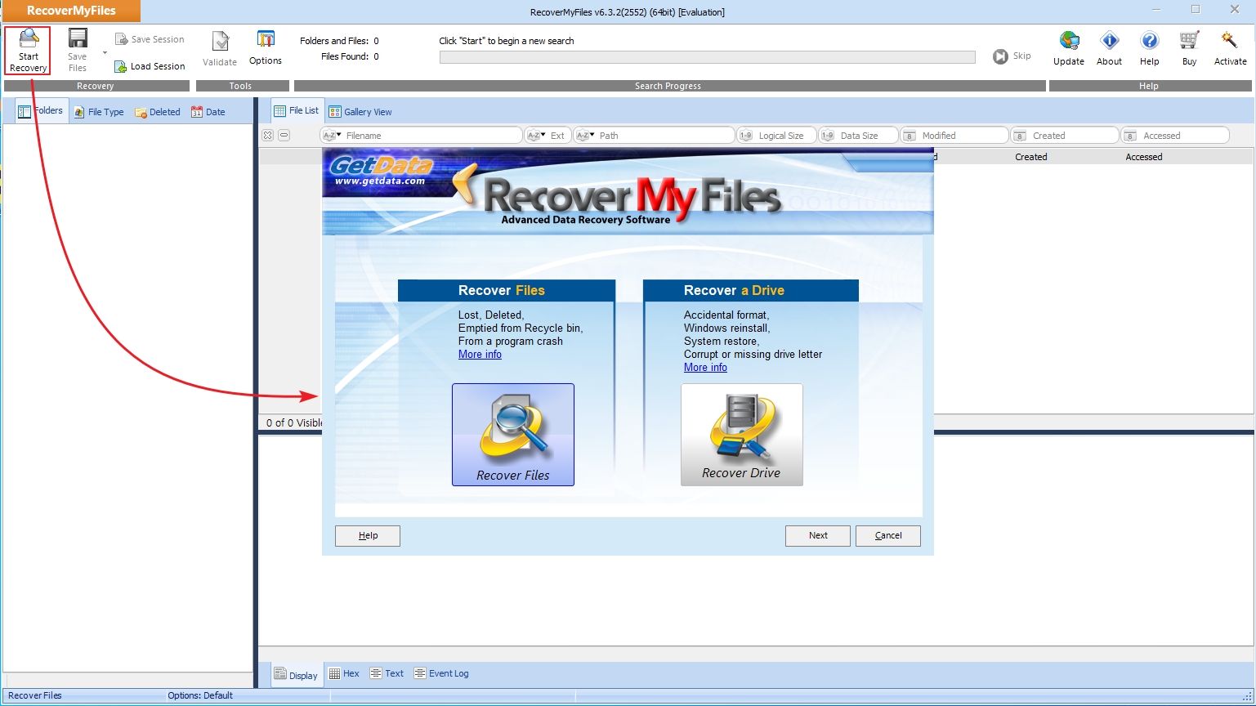1256x706 pixels.
Task: Click the minus icon beside the filter row
Action: (284, 135)
